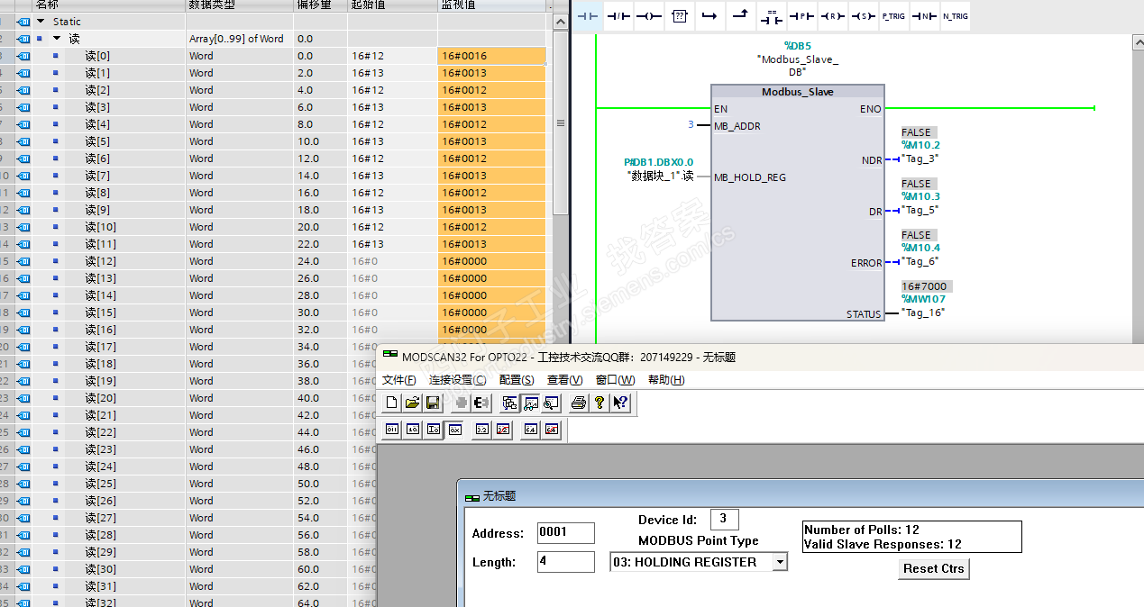Click the Device Id input field
This screenshot has height=607, width=1144.
(x=724, y=519)
